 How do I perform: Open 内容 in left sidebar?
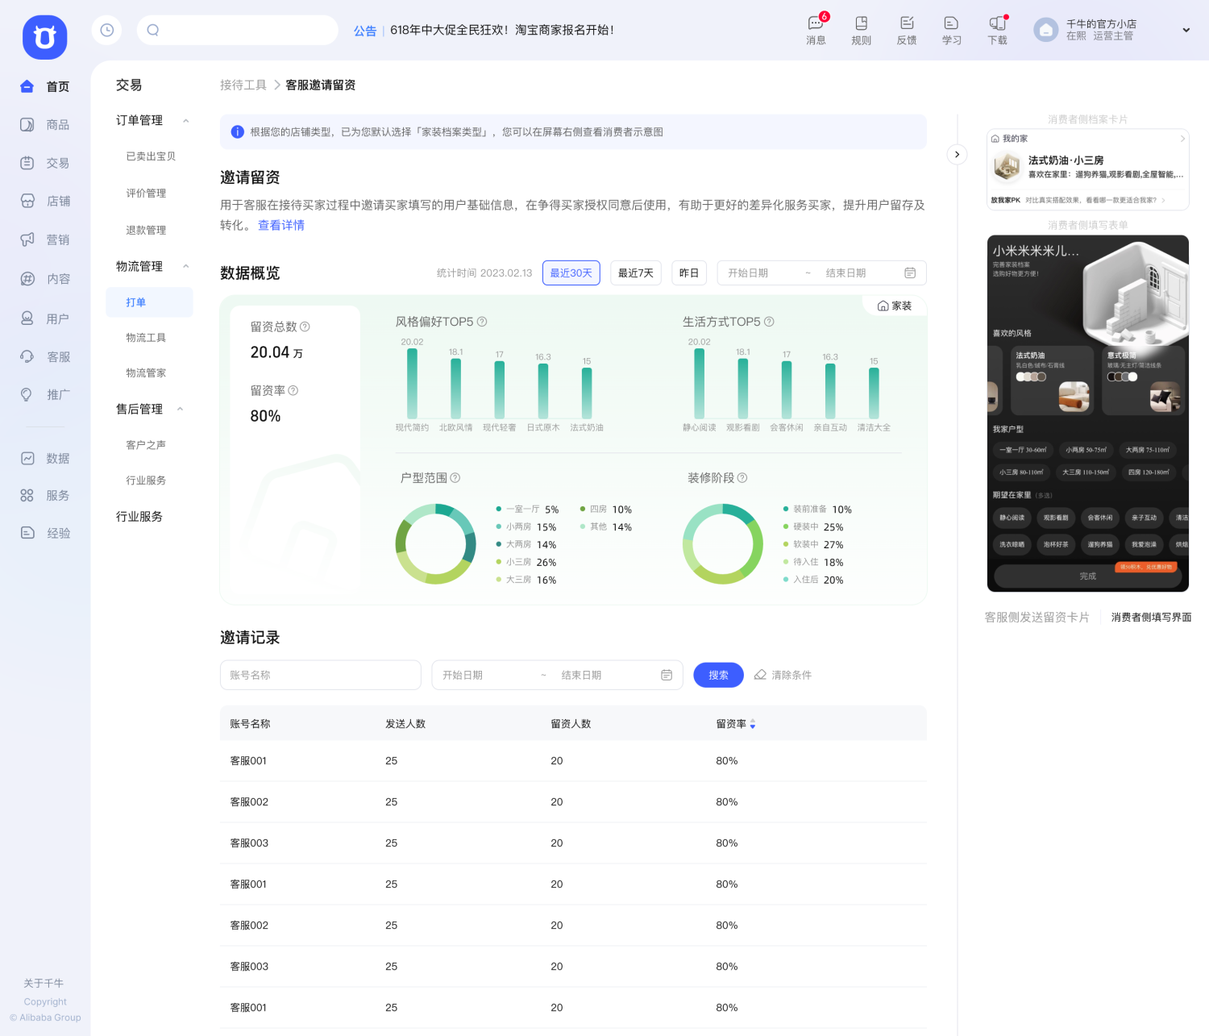coord(45,279)
